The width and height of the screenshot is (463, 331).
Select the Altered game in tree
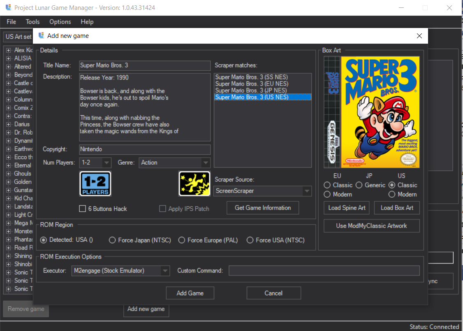[x=23, y=67]
